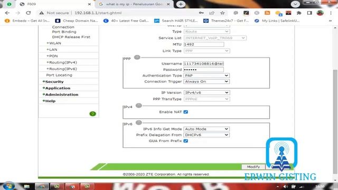Click the Modify button
The width and height of the screenshot is (338, 190).
point(253,167)
